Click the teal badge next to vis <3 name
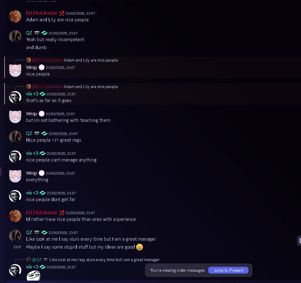This screenshot has height=283, width=301. [43, 94]
